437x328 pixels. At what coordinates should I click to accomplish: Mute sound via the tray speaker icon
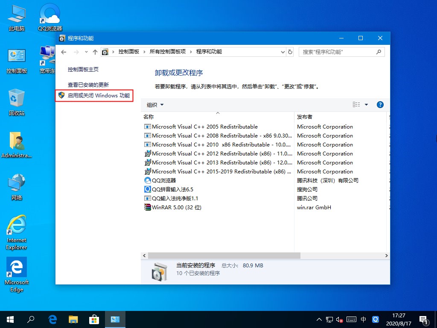(x=339, y=319)
